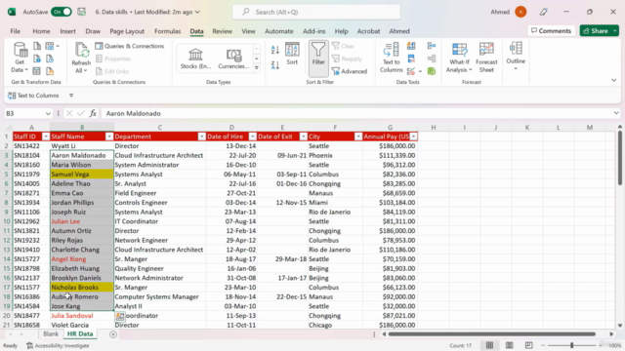Image resolution: width=625 pixels, height=351 pixels.
Task: Switch to Page Break Preview in status bar
Action: [x=528, y=345]
